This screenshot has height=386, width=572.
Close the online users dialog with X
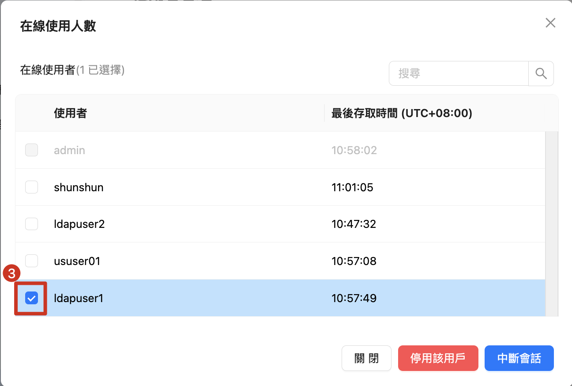pyautogui.click(x=550, y=23)
